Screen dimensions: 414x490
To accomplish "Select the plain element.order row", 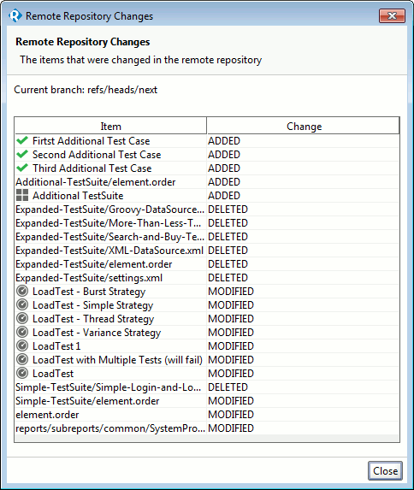I will point(207,415).
